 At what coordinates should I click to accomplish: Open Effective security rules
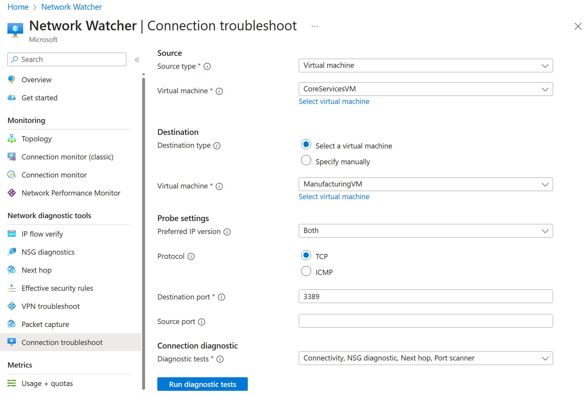point(57,288)
